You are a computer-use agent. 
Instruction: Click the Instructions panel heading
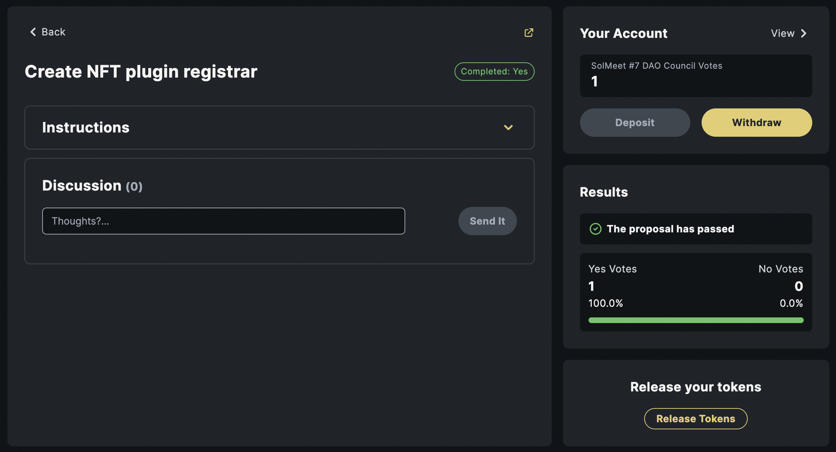(x=86, y=127)
